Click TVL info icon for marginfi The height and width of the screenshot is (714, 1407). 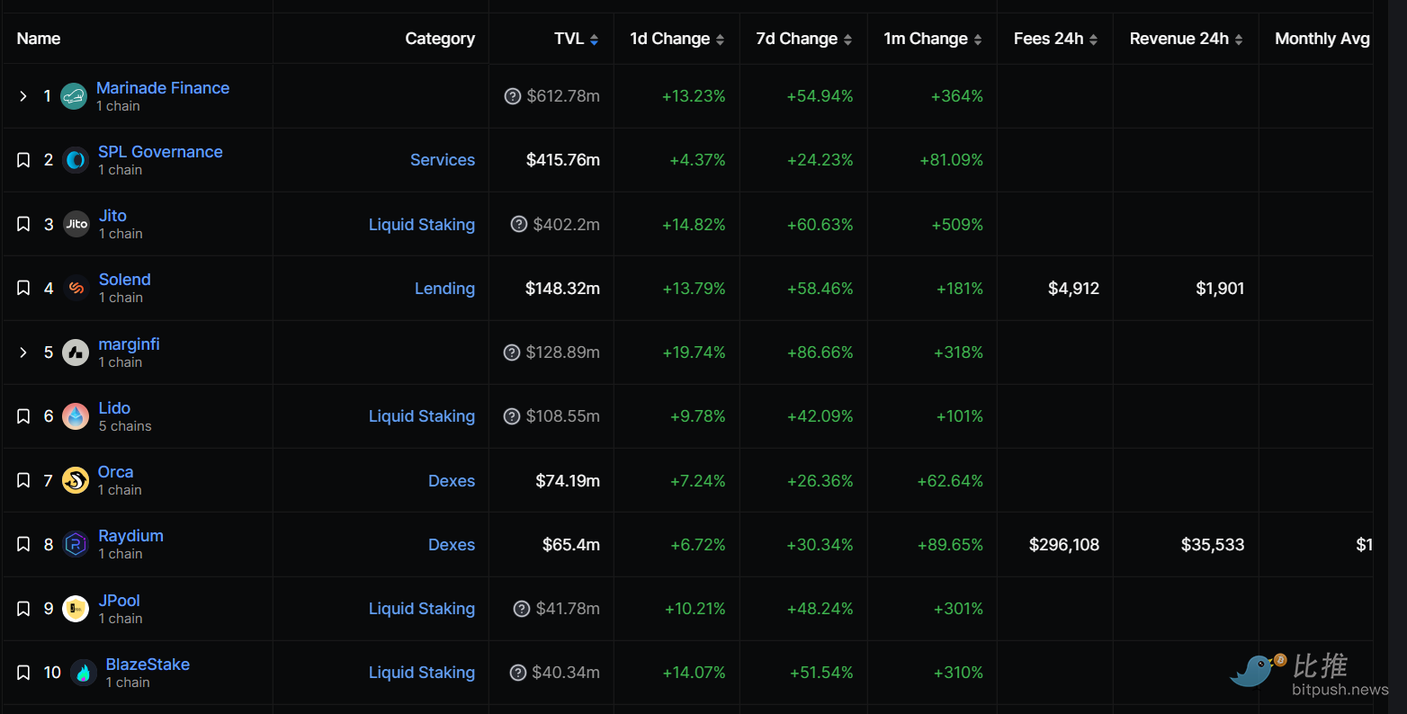pyautogui.click(x=512, y=353)
